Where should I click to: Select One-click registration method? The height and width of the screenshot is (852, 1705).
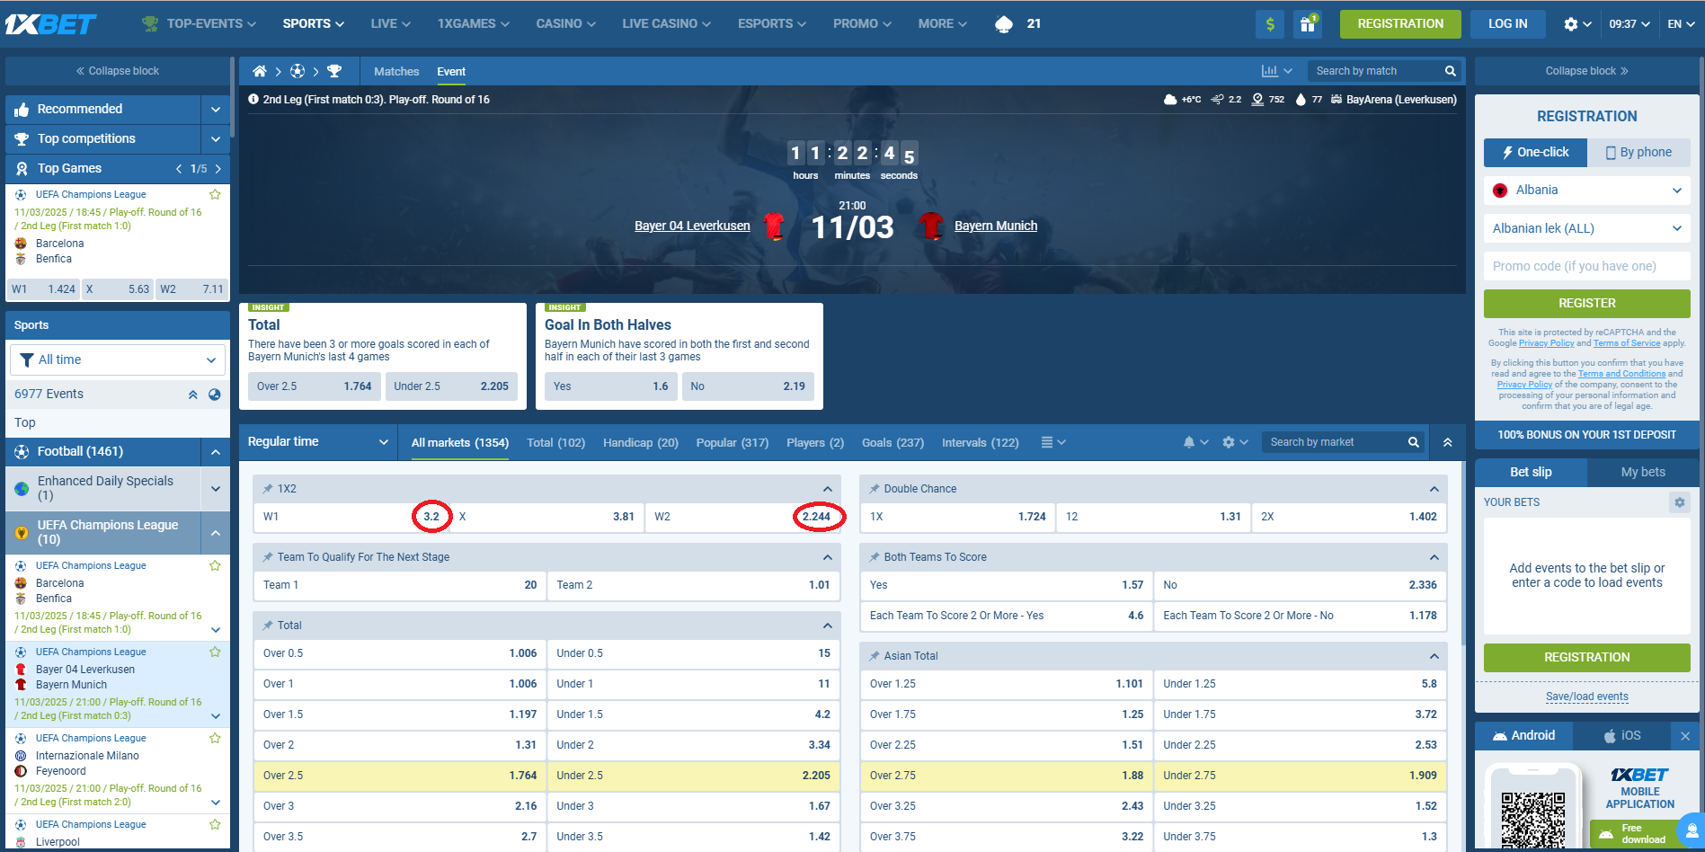(x=1535, y=153)
